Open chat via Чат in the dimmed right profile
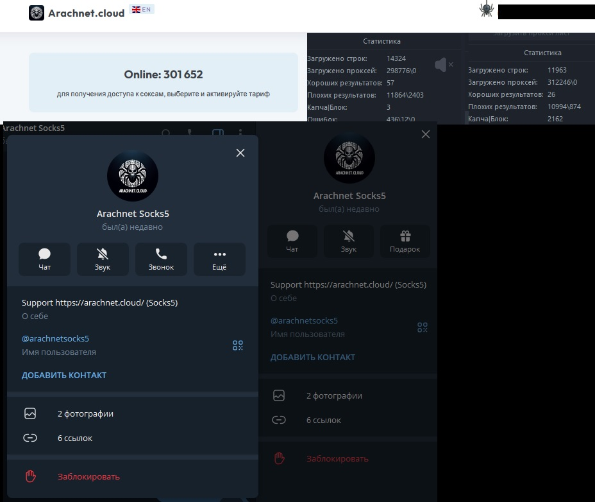This screenshot has width=595, height=502. (x=292, y=241)
